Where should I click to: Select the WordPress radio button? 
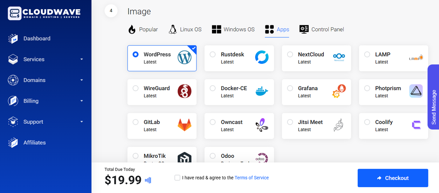[135, 54]
